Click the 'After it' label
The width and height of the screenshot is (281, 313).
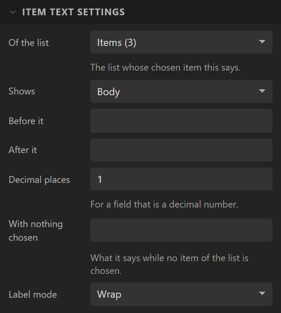click(x=23, y=150)
